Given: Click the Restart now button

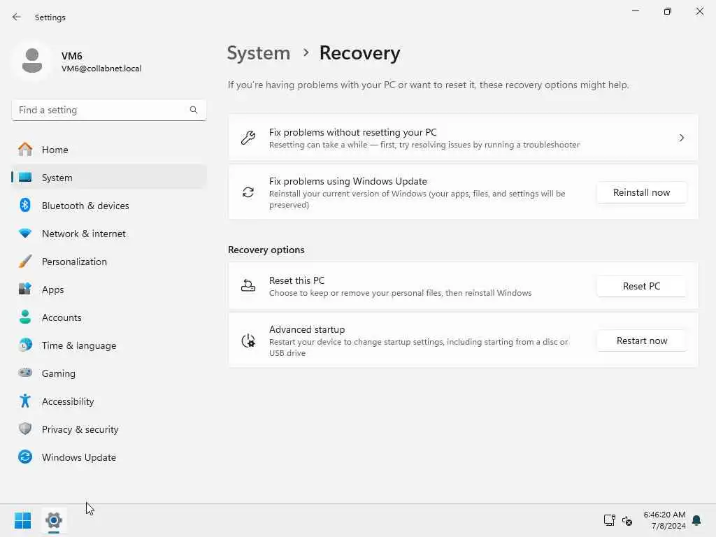Looking at the screenshot, I should tap(641, 341).
